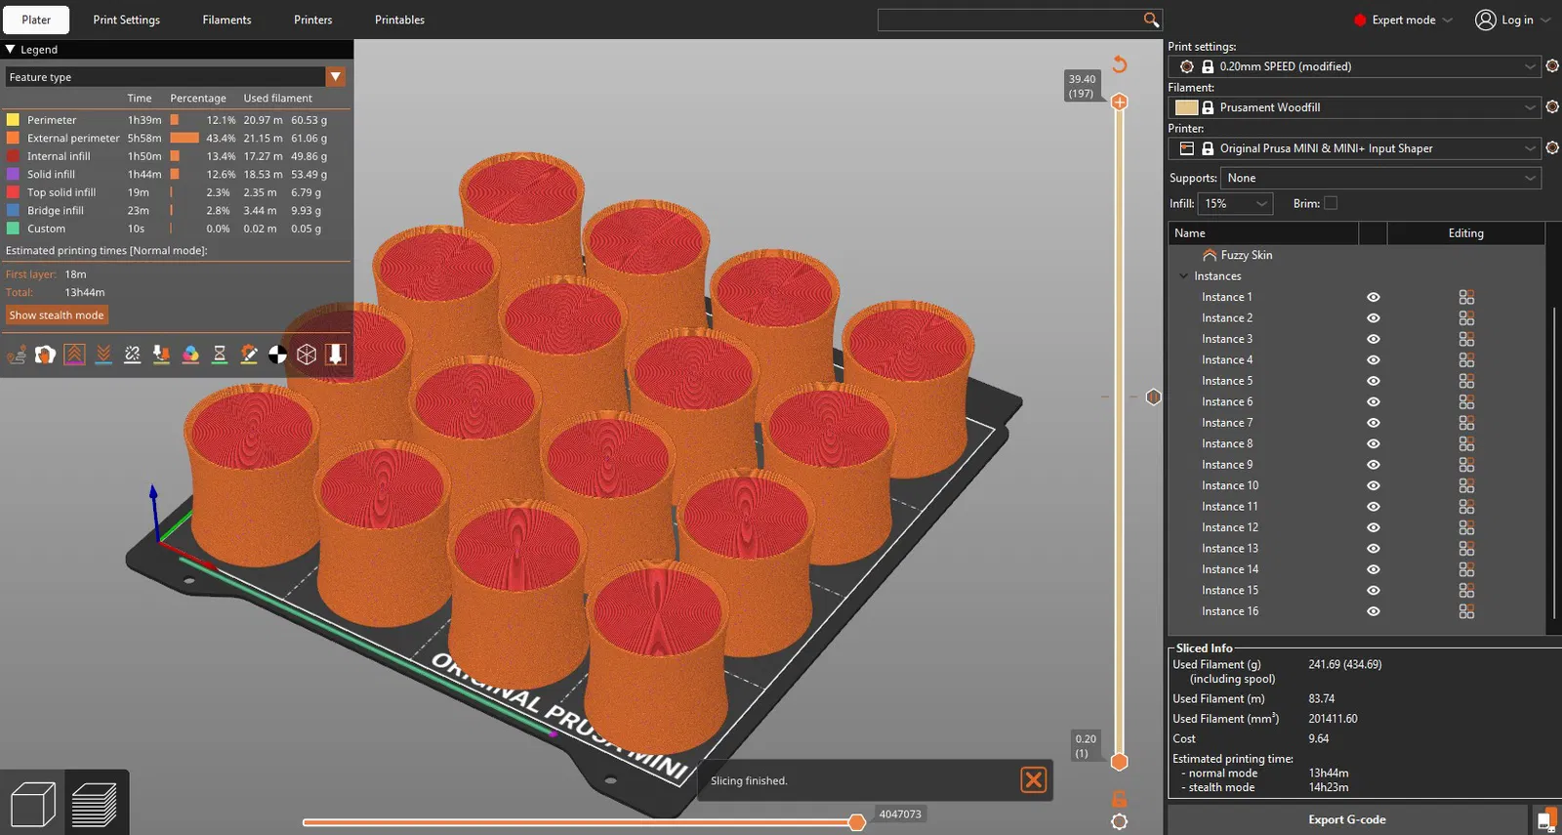Enable the Brim checkbox
This screenshot has height=835, width=1562.
pos(1330,203)
